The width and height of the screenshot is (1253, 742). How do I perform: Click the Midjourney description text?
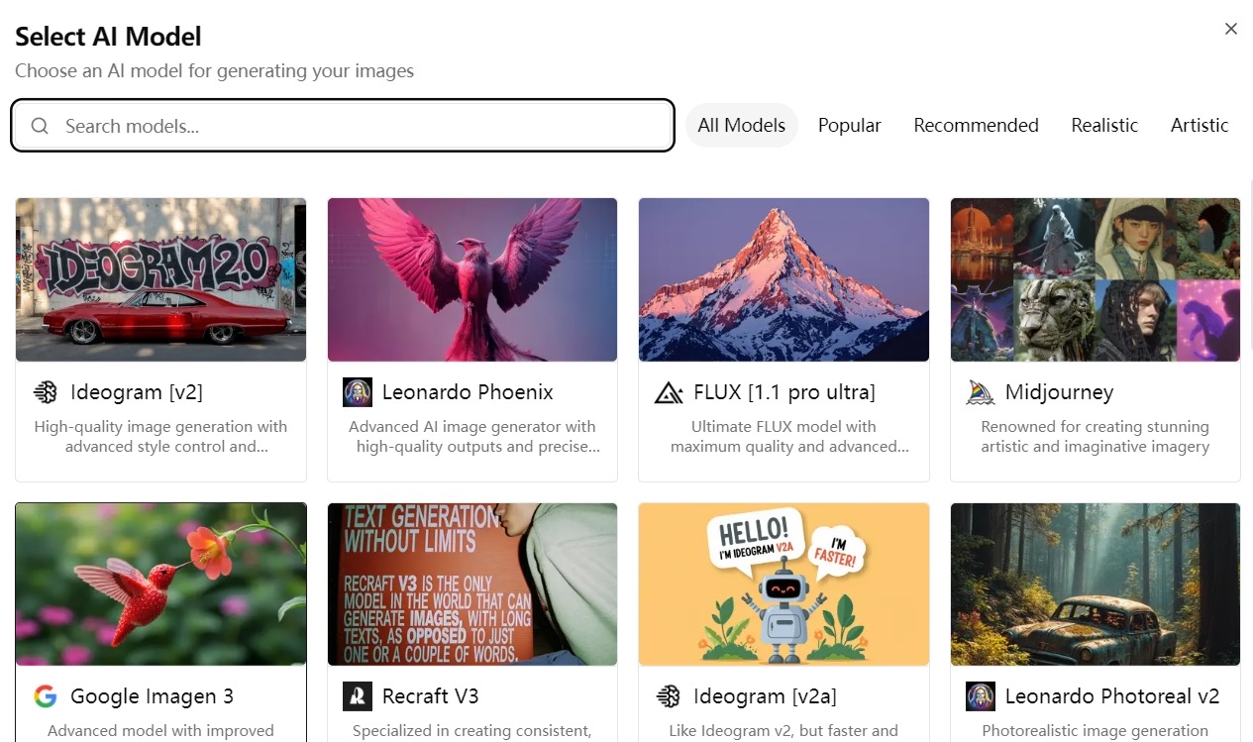pyautogui.click(x=1096, y=436)
